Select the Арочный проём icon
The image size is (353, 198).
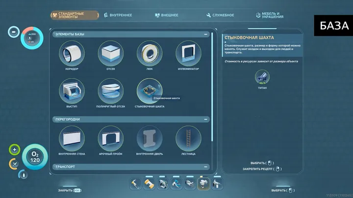pos(110,138)
